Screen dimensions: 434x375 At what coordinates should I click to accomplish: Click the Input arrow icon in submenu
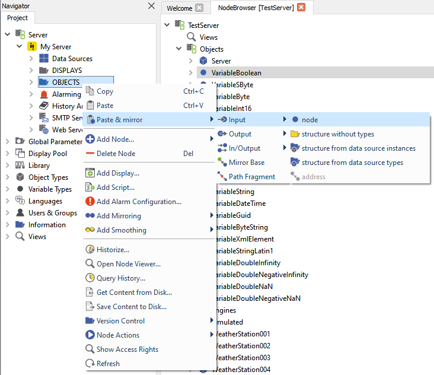tap(222, 119)
